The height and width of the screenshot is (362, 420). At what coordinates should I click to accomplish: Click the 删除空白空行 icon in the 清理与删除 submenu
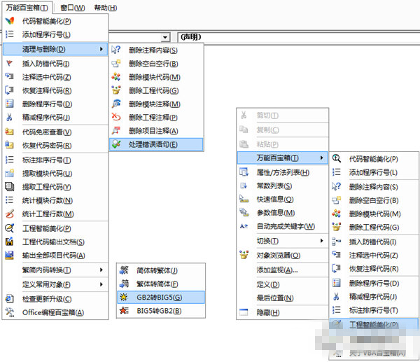pos(116,64)
